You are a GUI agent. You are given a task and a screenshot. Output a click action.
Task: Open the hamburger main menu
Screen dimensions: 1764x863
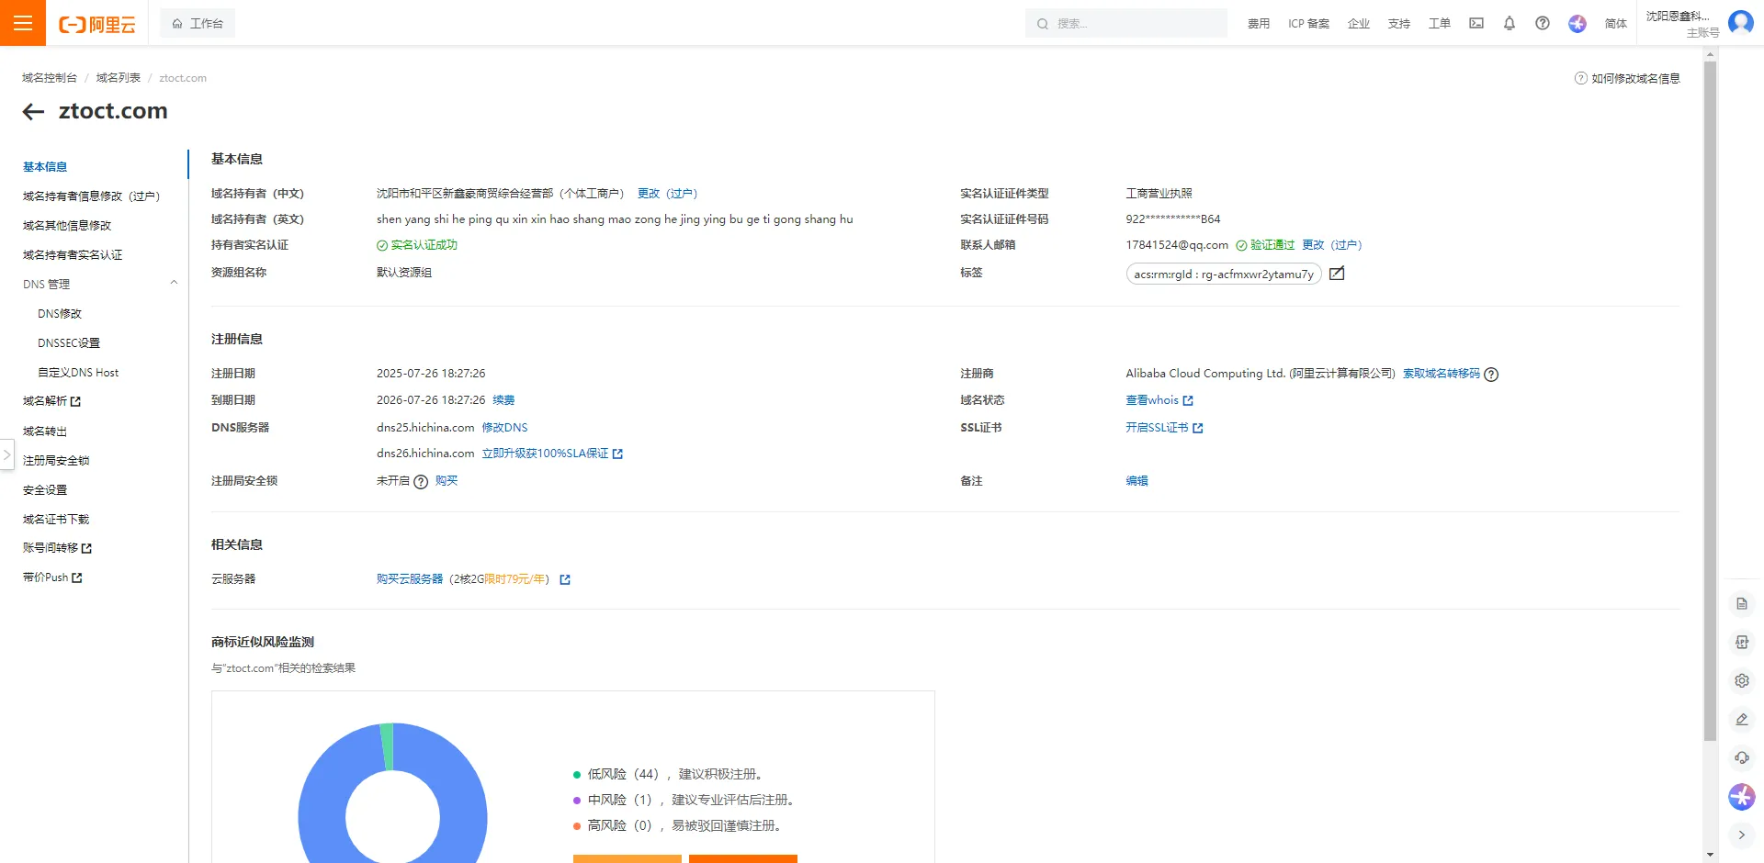(x=23, y=23)
